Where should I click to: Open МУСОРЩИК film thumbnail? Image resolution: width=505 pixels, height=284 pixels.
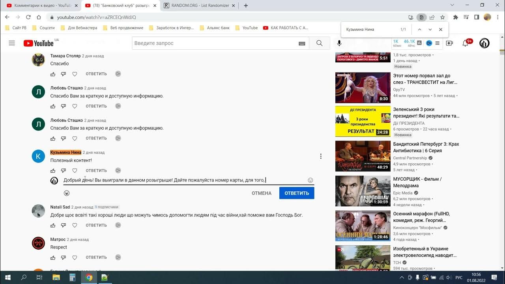coord(363,191)
